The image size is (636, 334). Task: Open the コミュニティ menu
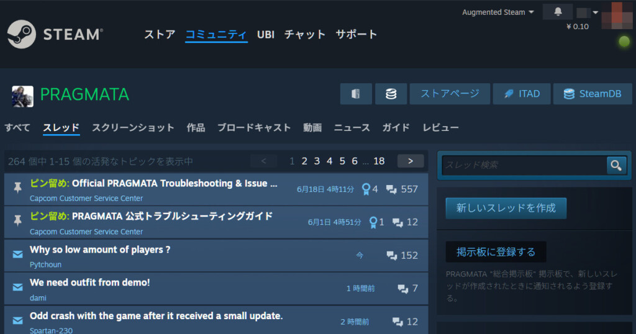point(216,34)
